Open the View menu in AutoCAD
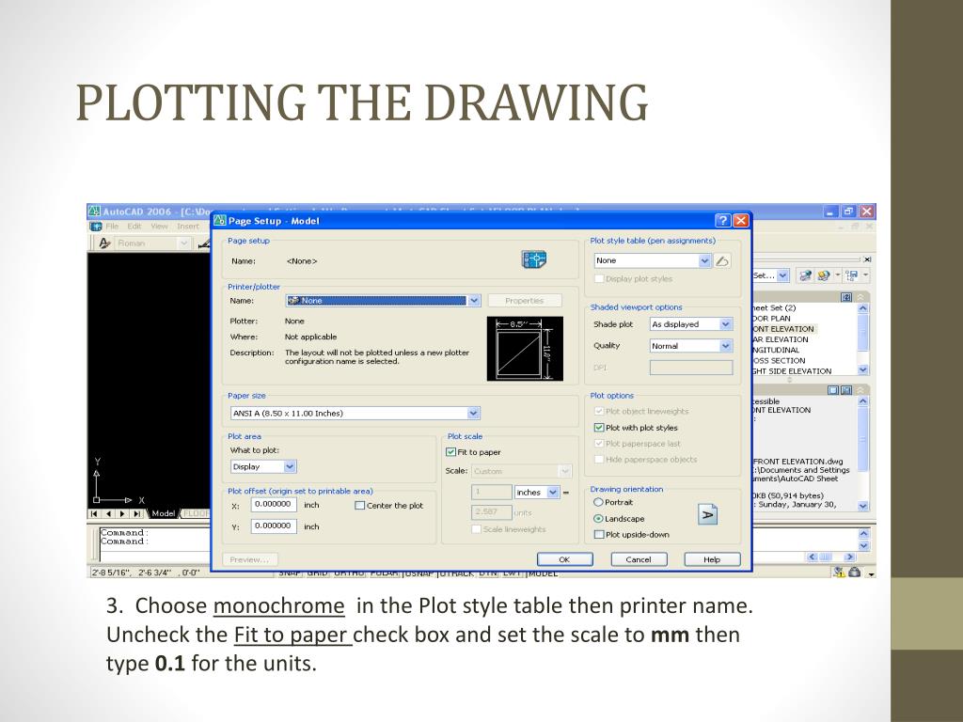The width and height of the screenshot is (963, 722). 159,227
